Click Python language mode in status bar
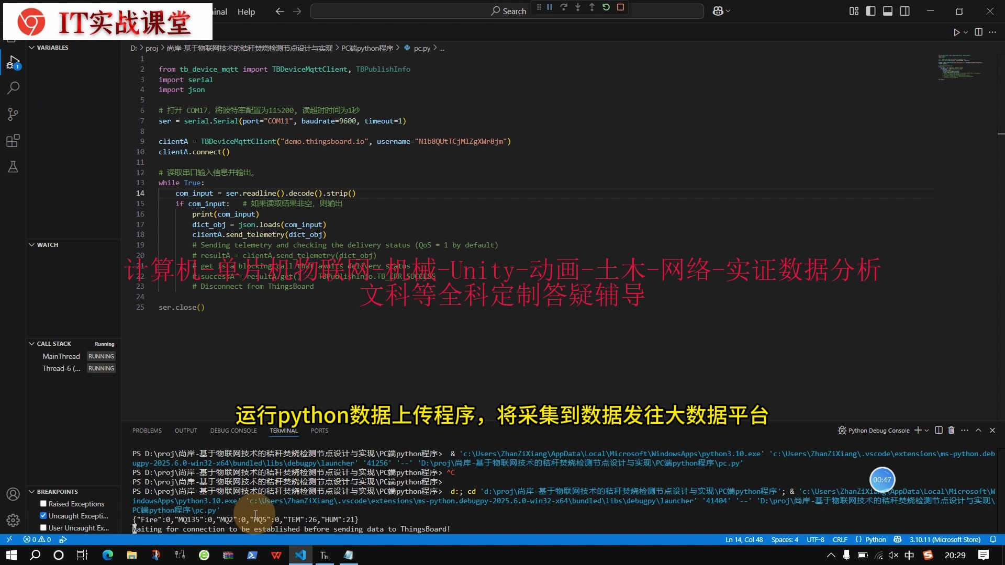The image size is (1005, 565). 875,539
